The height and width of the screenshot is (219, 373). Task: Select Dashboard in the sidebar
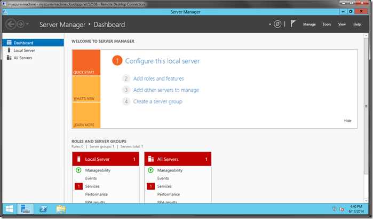tap(33, 43)
